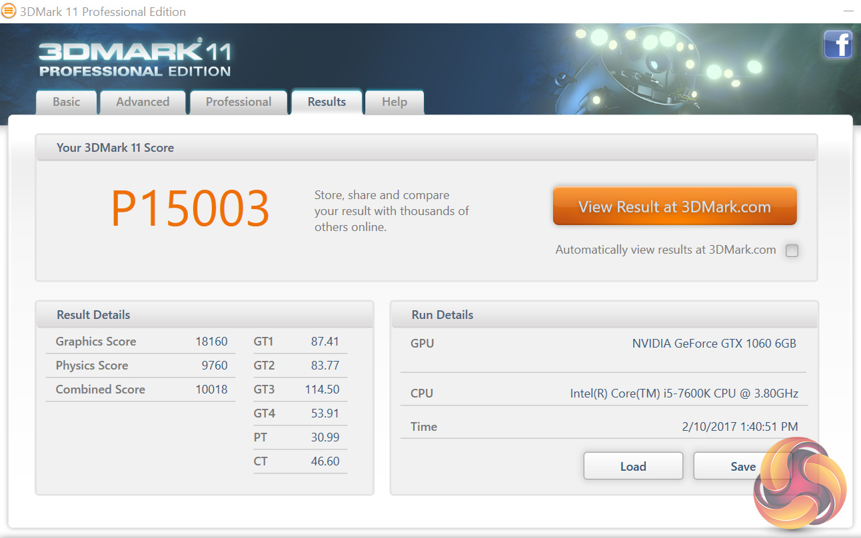This screenshot has height=538, width=861.
Task: Click the window title 3DMark 11 Professional Edition
Action: coord(103,12)
